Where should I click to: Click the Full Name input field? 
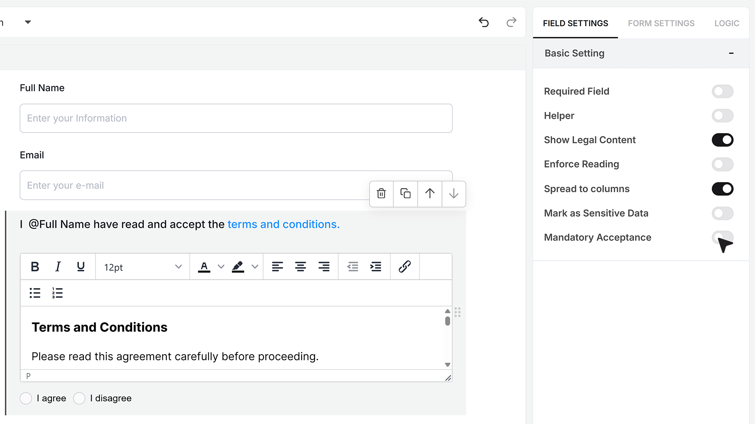(236, 118)
